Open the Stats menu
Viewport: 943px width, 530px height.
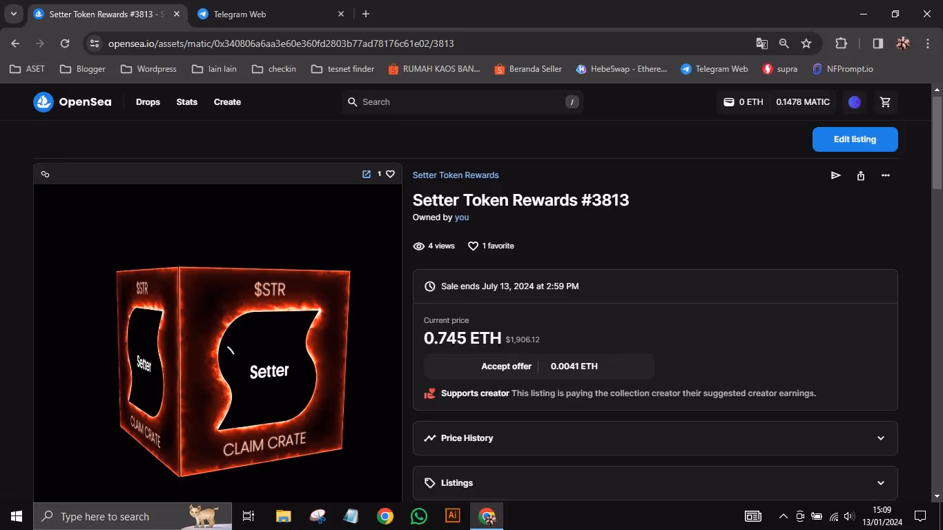point(186,102)
